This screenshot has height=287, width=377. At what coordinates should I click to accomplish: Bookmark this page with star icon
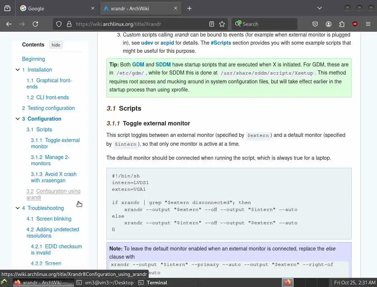point(222,24)
